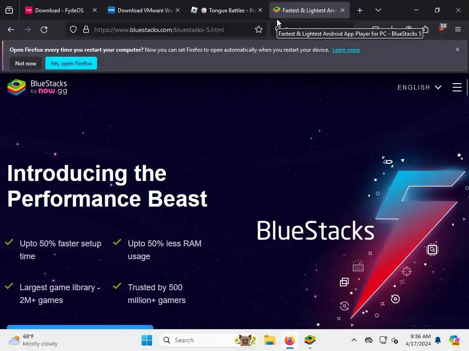Select the Fastest & Lightest Android tab
This screenshot has height=351, width=469.
(x=309, y=11)
